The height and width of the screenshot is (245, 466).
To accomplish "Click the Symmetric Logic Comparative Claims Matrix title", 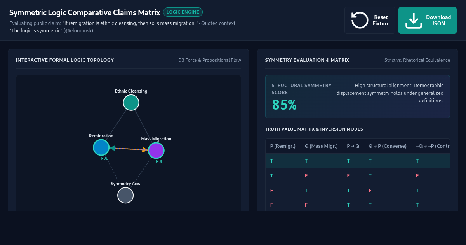I will [84, 12].
